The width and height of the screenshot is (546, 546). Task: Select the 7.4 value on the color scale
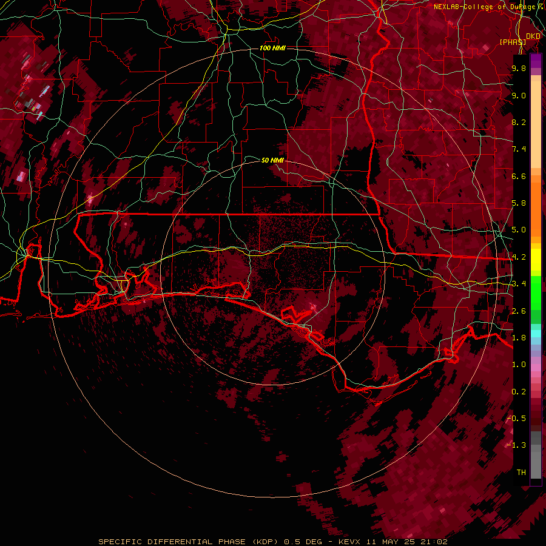519,149
